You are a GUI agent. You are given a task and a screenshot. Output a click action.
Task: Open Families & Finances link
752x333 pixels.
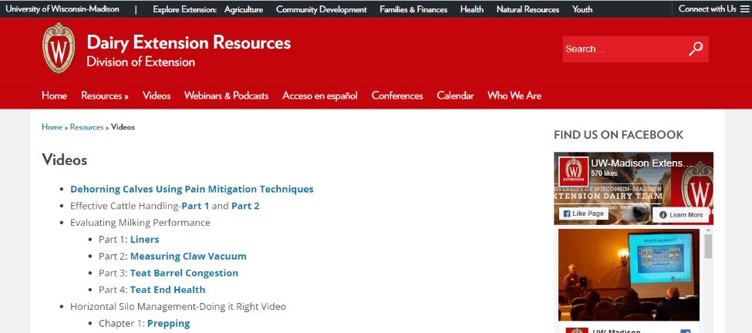pos(413,9)
